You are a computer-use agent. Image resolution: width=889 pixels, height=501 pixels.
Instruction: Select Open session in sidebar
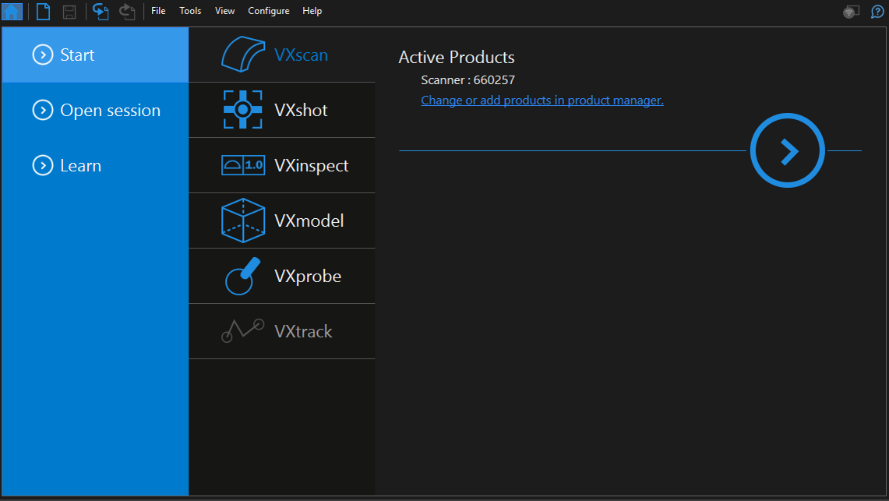95,111
